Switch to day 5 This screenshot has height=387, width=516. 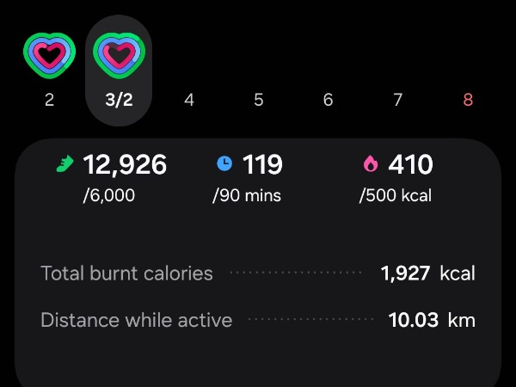[258, 100]
